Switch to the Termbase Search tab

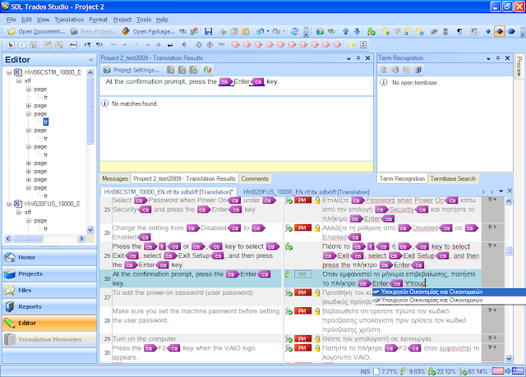click(453, 178)
